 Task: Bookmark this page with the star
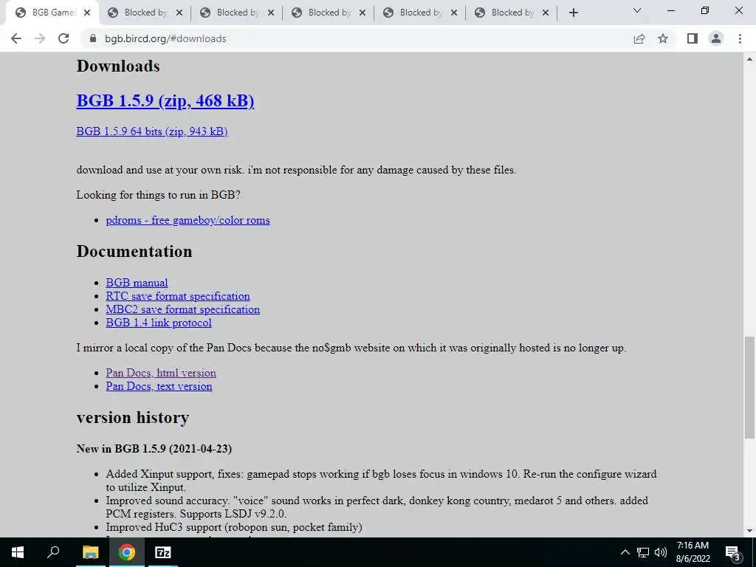click(x=664, y=38)
